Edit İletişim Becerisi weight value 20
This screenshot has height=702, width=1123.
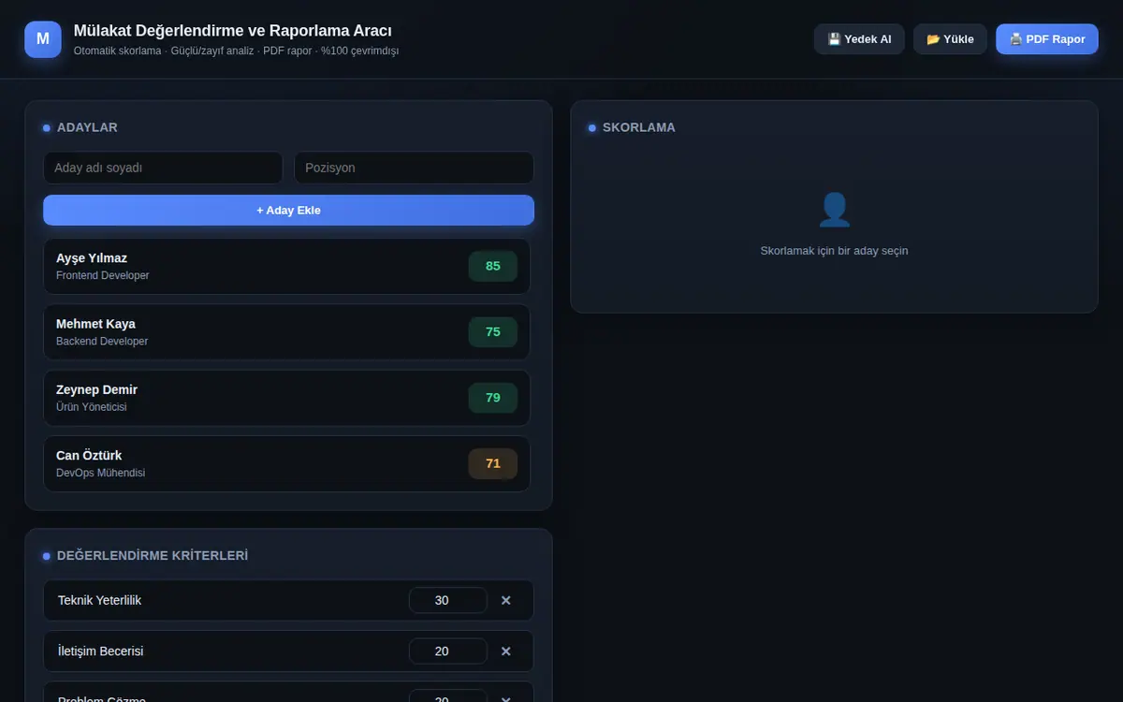click(x=447, y=651)
